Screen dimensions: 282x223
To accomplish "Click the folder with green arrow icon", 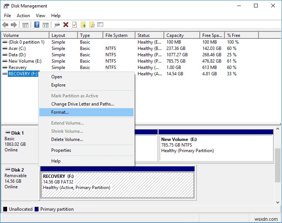I will (83, 25).
